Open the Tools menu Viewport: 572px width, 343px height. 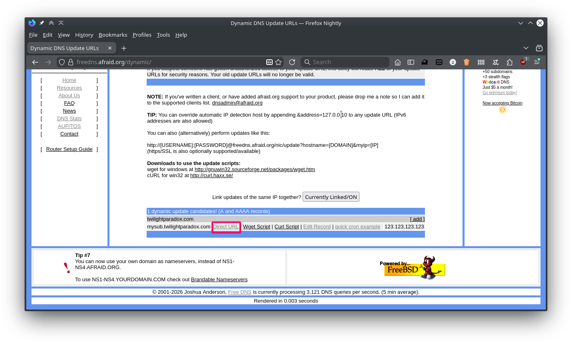[x=163, y=35]
